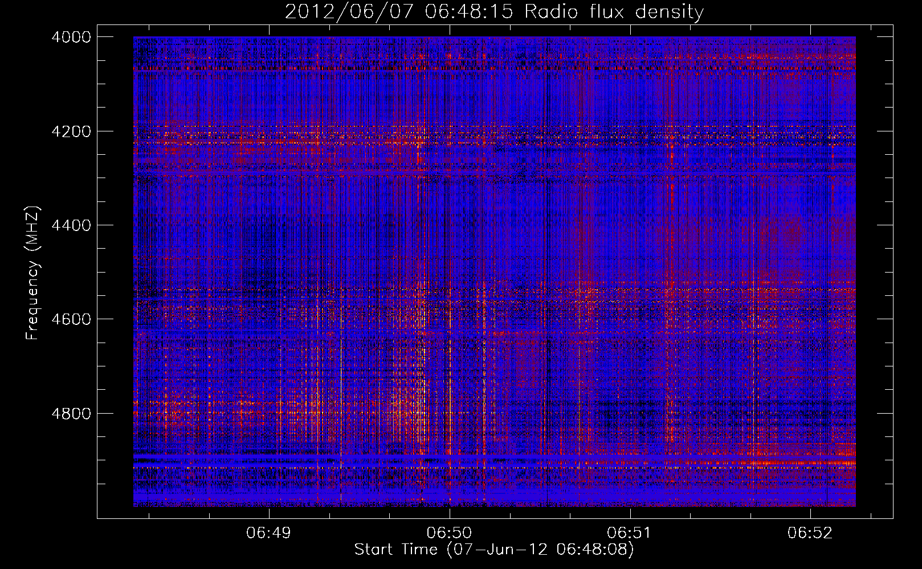Click the 'Frequency (MHZ)' y-axis title
The height and width of the screenshot is (569, 922).
[x=33, y=273]
